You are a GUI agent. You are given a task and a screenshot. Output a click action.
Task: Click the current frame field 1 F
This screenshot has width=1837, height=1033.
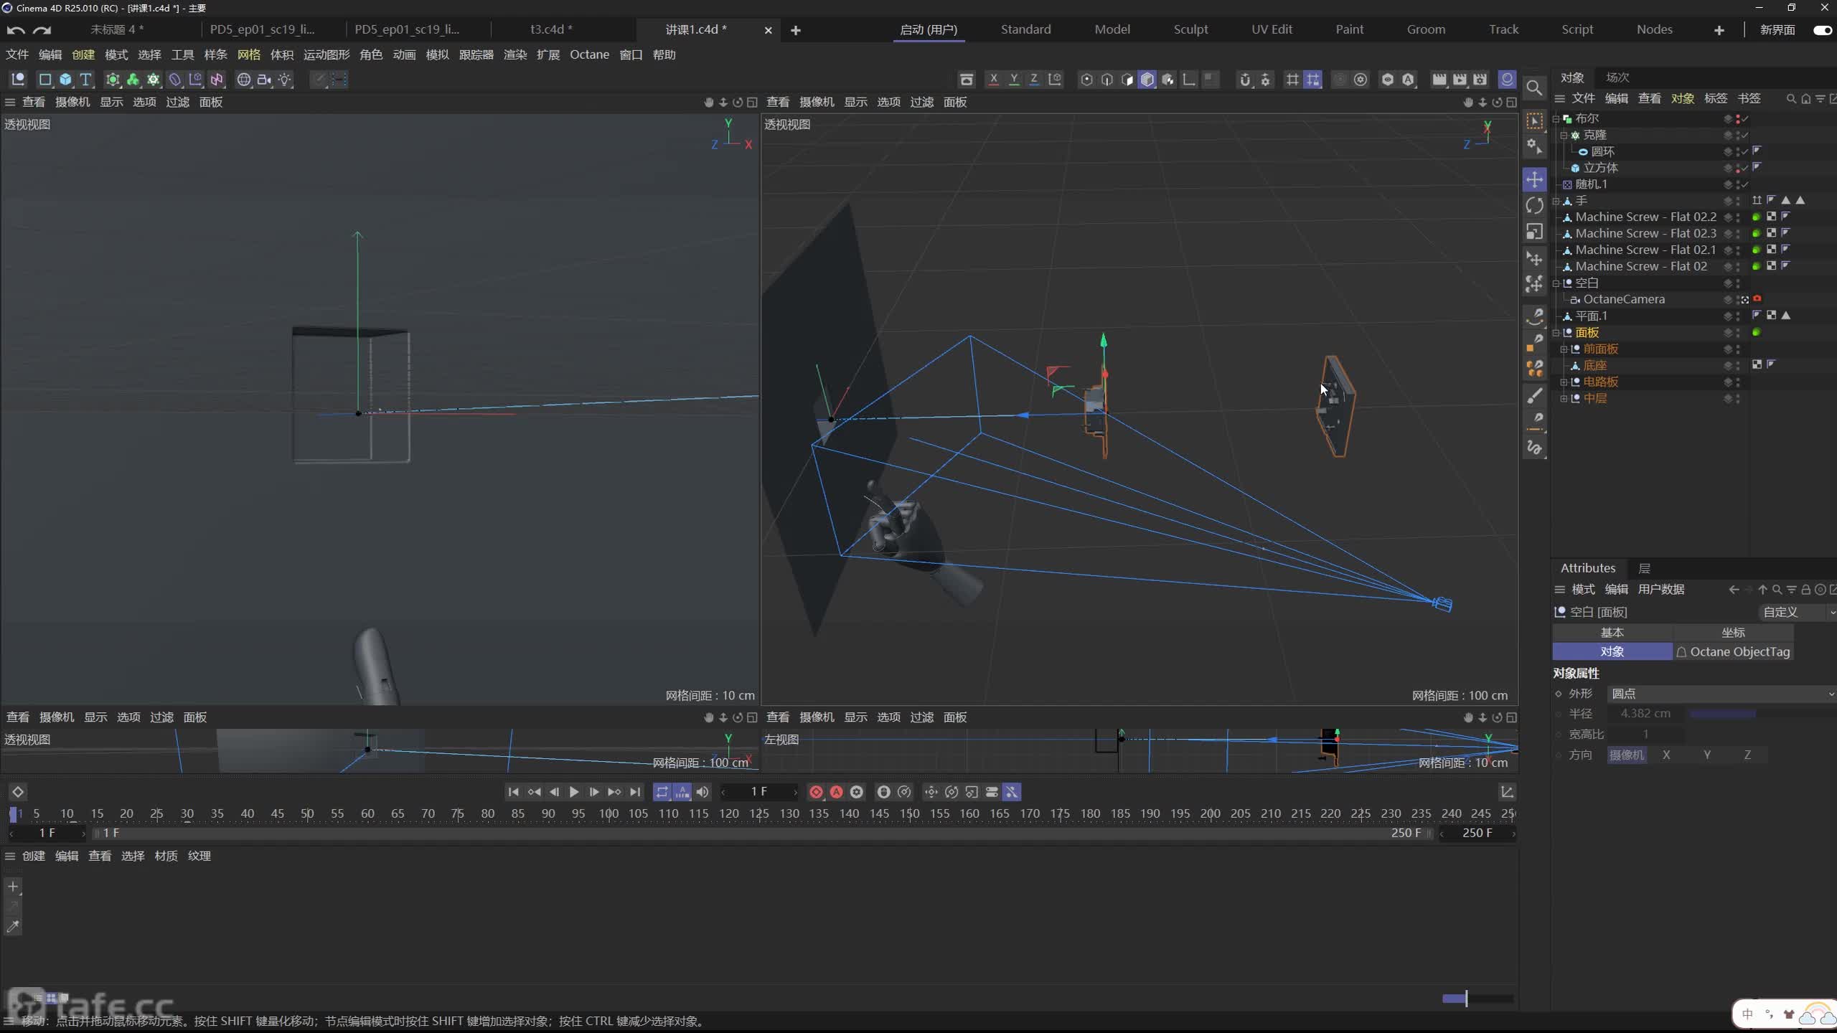point(759,792)
